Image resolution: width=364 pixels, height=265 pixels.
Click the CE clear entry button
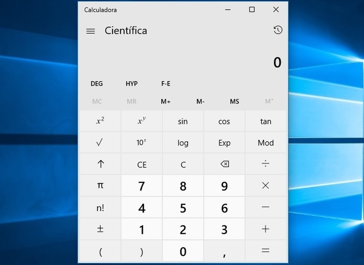(x=141, y=164)
